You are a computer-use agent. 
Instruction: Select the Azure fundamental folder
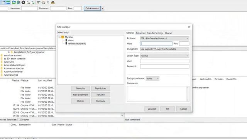(13, 71)
